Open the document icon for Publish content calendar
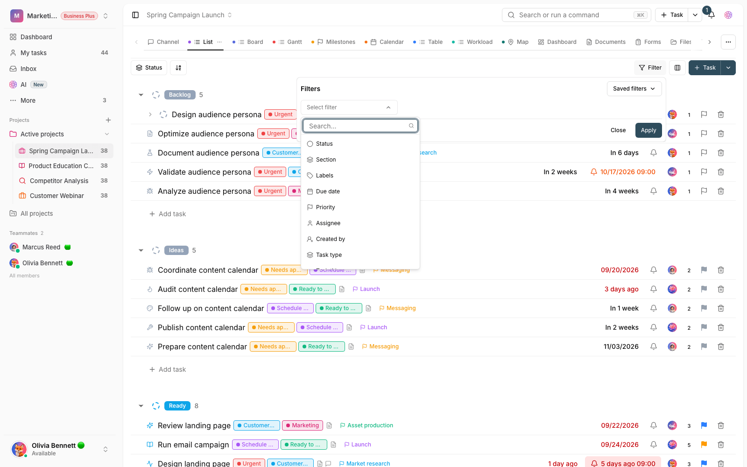This screenshot has width=747, height=467. point(349,327)
